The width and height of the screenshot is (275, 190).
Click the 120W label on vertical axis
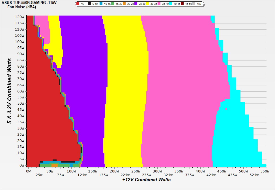click(20, 17)
